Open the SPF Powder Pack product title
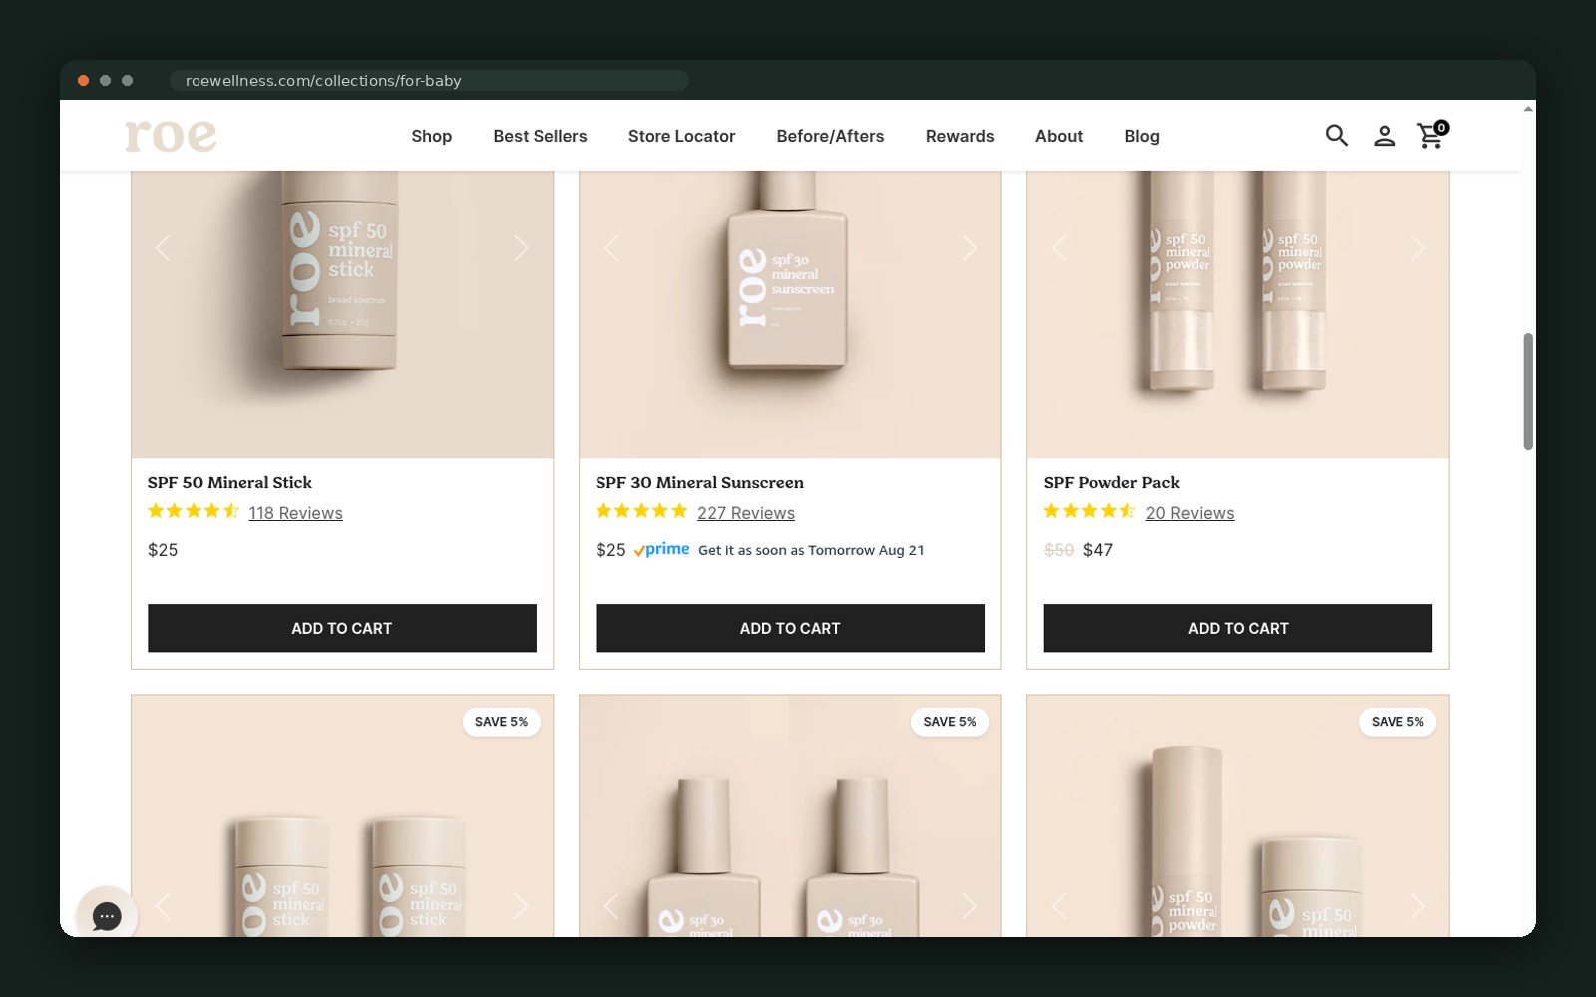The image size is (1596, 997). pyautogui.click(x=1111, y=482)
